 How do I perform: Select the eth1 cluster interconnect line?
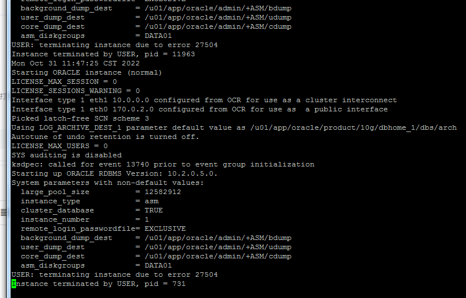(x=204, y=100)
